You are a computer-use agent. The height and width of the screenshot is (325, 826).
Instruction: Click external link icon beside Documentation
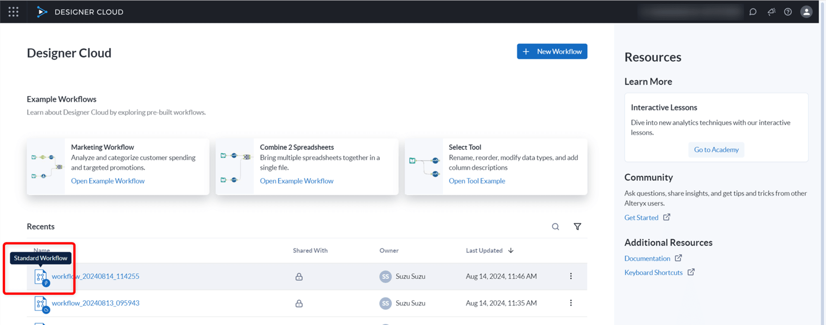coord(678,258)
